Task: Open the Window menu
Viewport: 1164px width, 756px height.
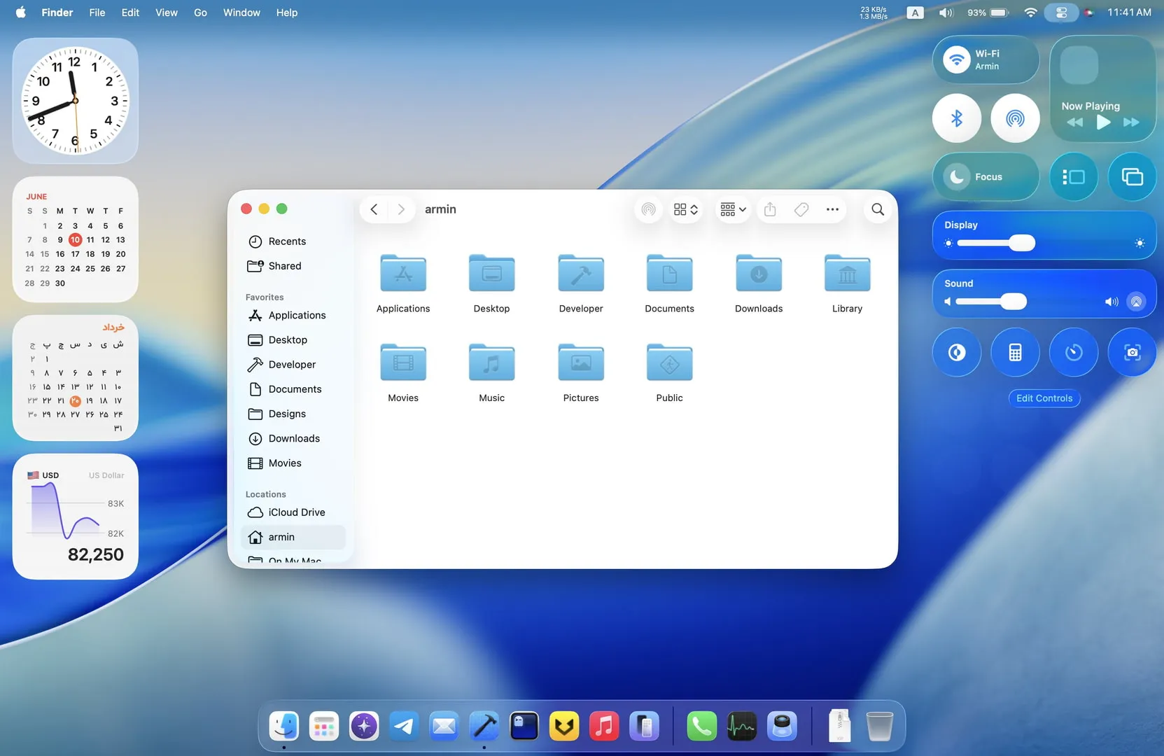Action: pos(241,13)
